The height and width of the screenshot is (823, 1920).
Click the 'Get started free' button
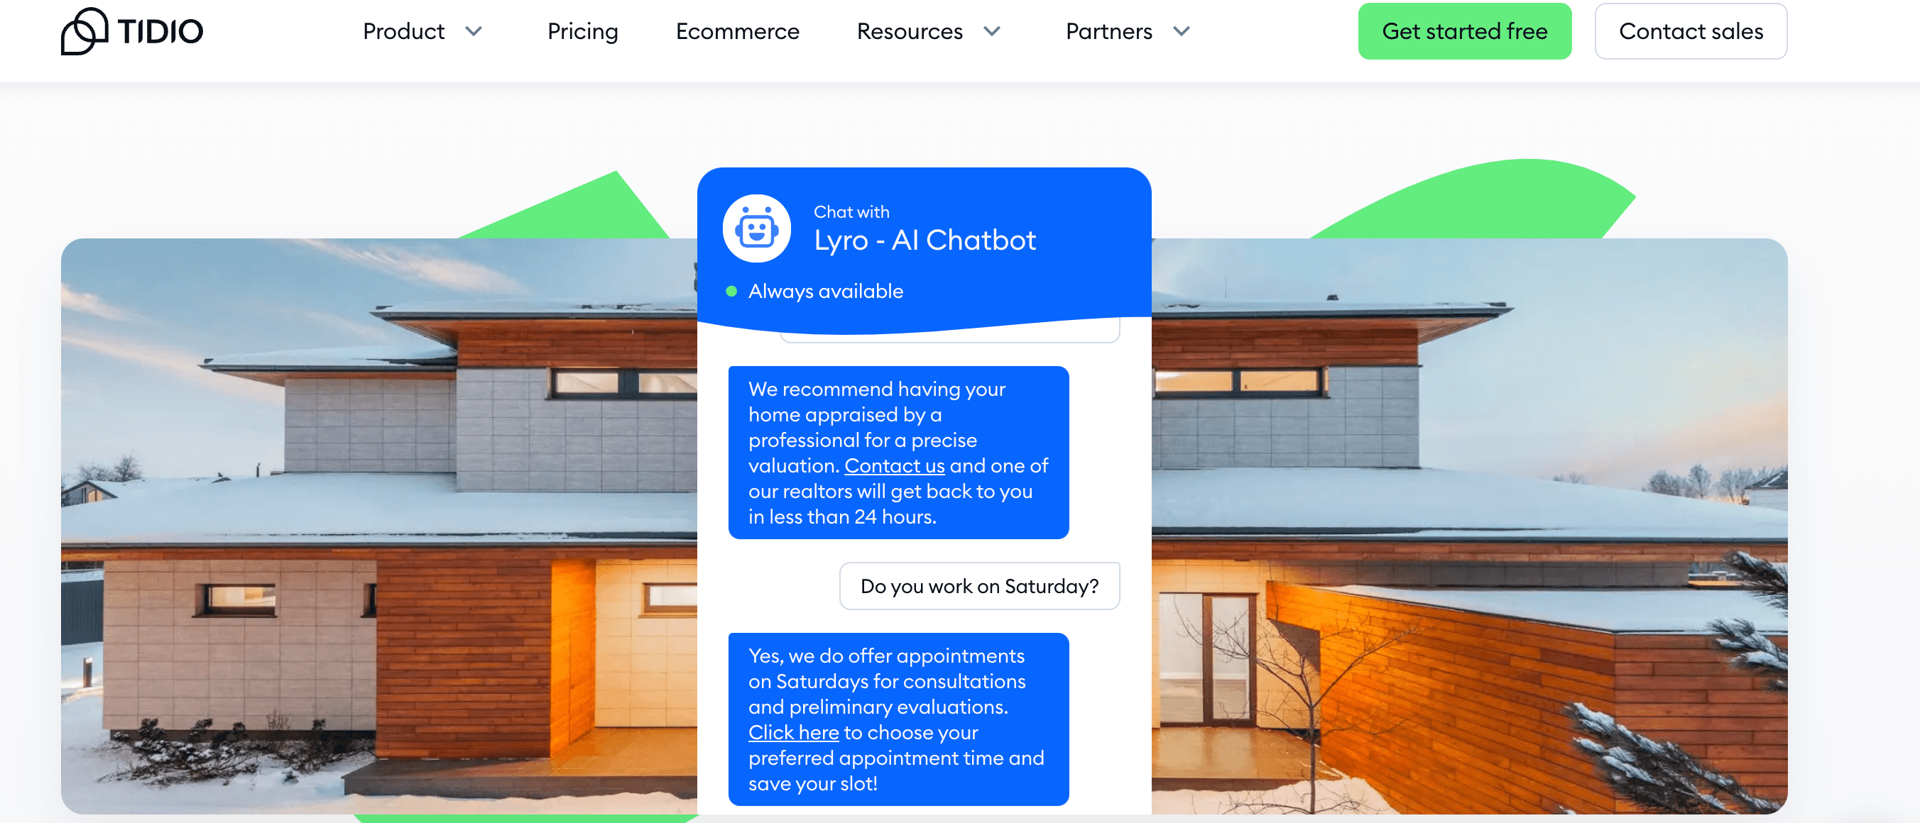coord(1464,31)
